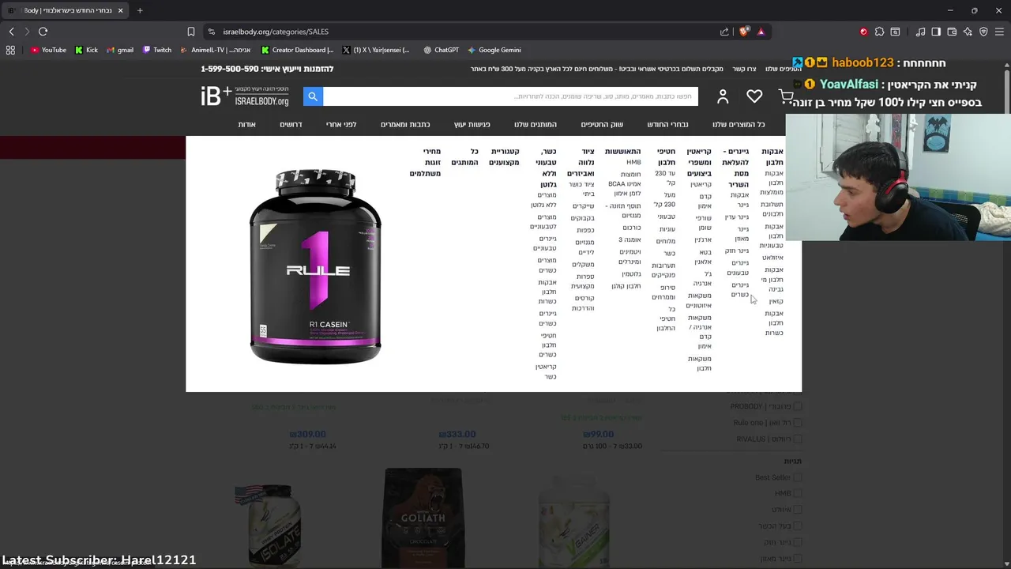Click the blue search magnifier button
The height and width of the screenshot is (569, 1011).
313,96
